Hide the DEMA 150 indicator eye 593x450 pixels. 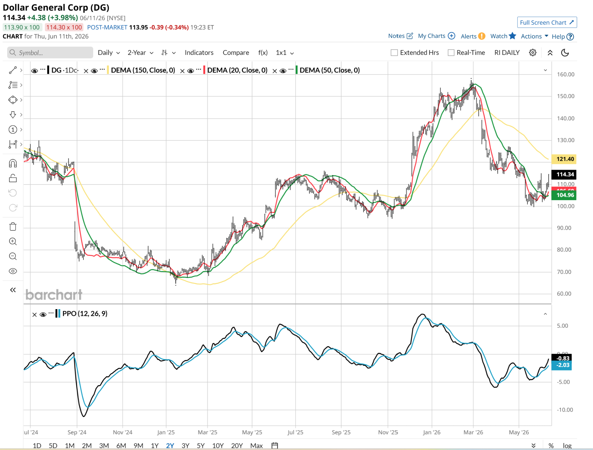(94, 71)
